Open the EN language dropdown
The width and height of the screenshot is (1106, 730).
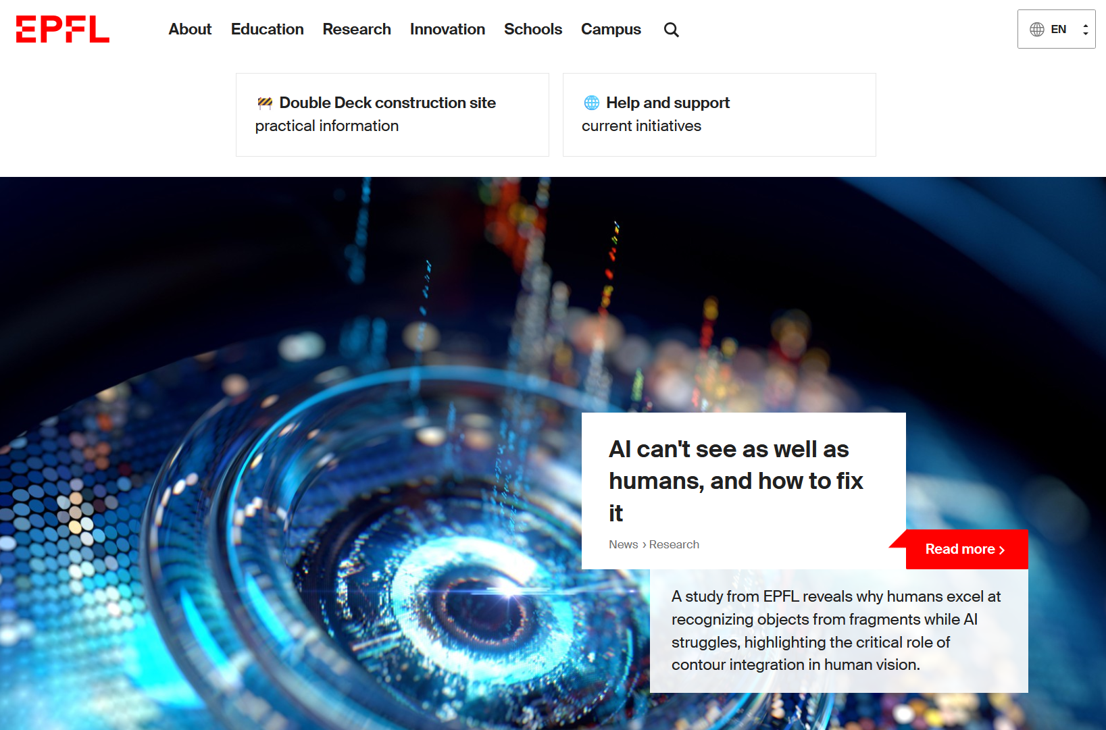[x=1056, y=29]
